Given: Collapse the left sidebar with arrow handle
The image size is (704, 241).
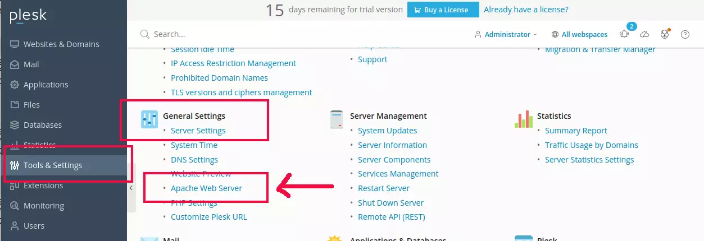Looking at the screenshot, I should [131, 188].
